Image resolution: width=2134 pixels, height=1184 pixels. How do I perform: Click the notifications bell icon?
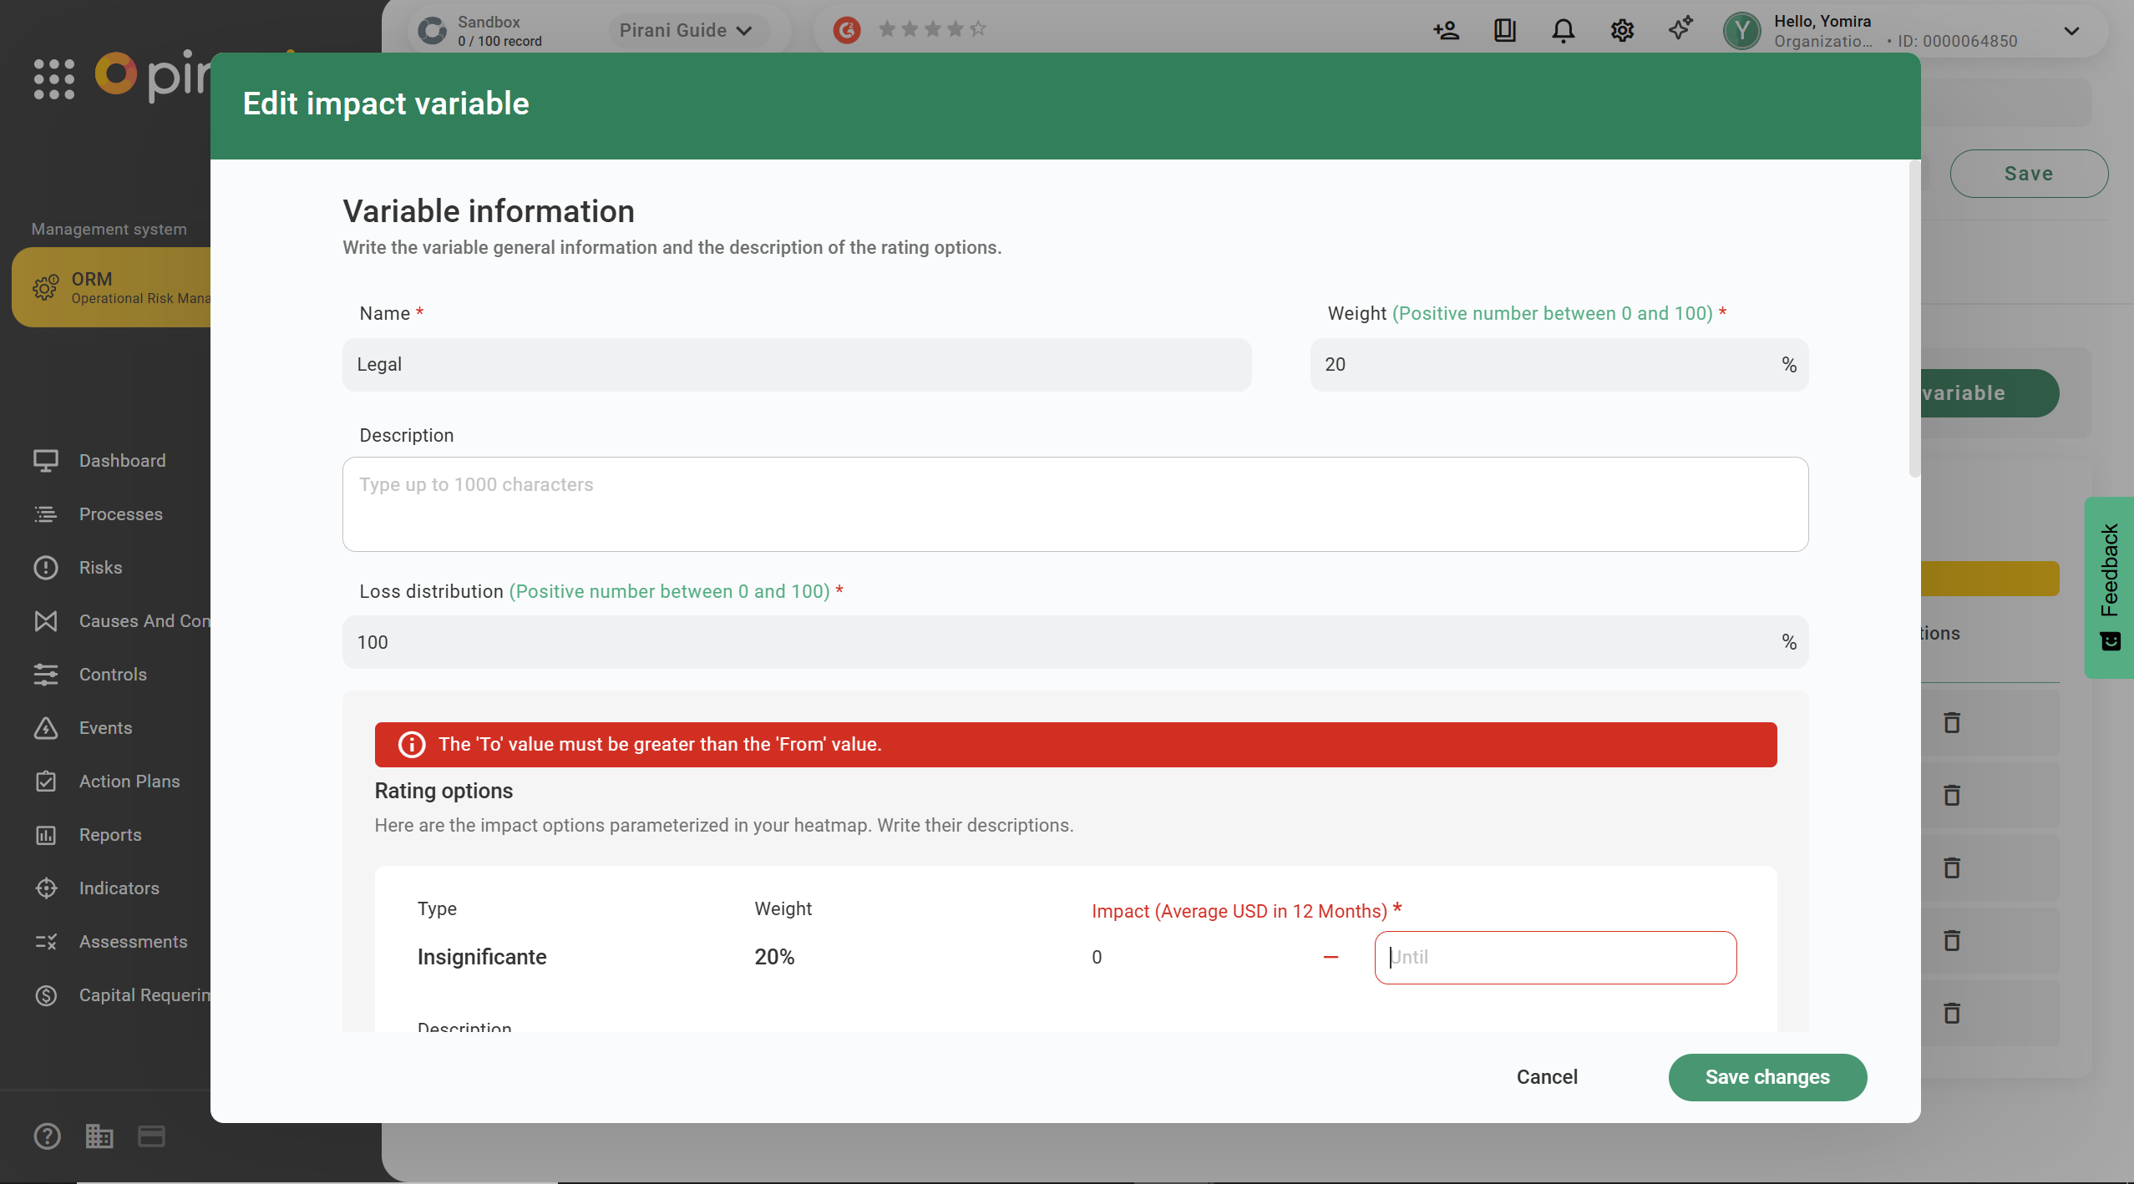[x=1563, y=31]
